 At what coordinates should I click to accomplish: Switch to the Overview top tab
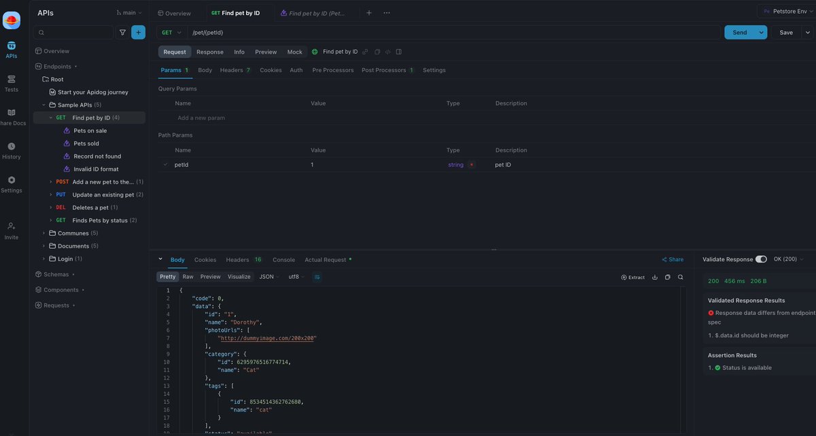click(174, 13)
